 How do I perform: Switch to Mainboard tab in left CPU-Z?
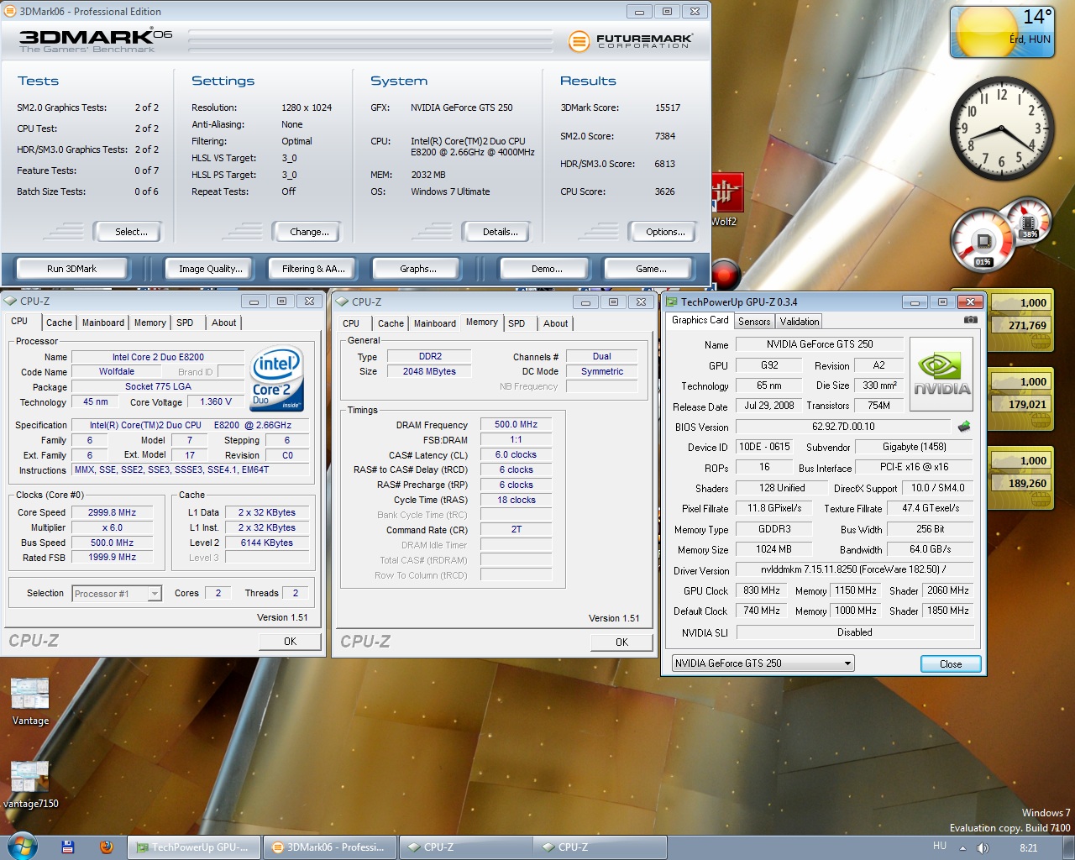click(x=103, y=322)
